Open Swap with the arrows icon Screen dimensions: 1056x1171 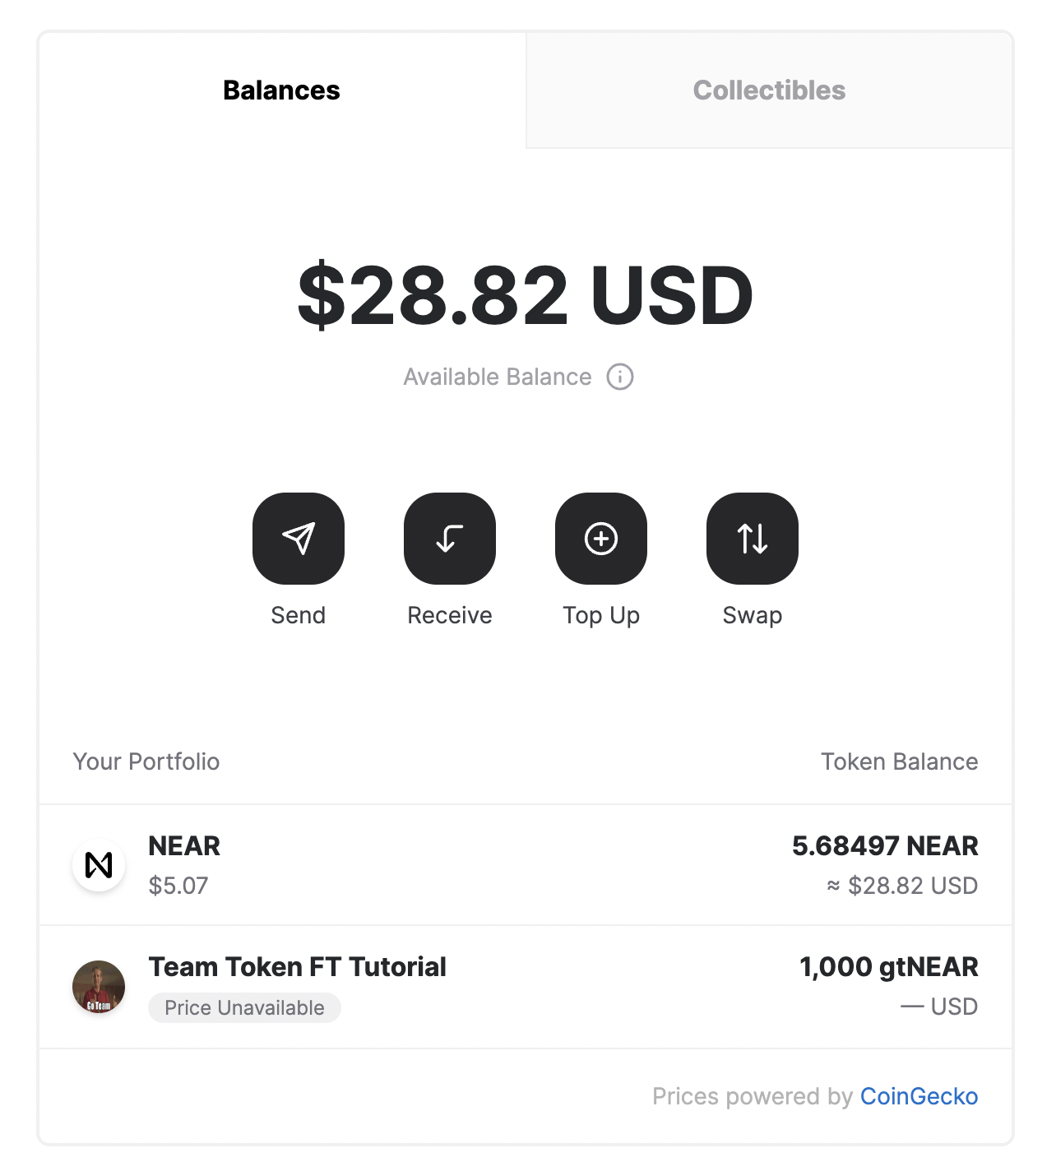[x=753, y=539]
